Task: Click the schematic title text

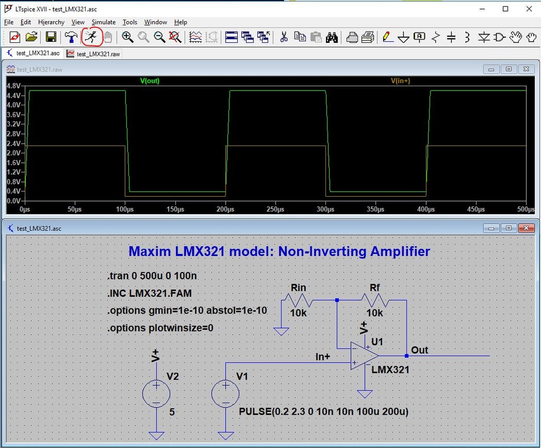Action: coord(279,251)
